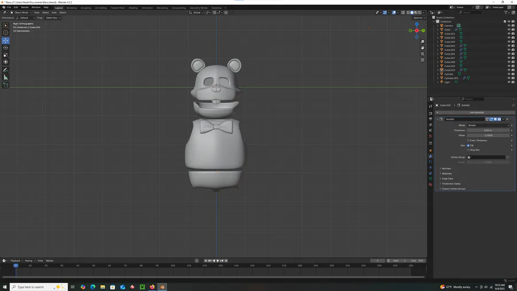Click the viewport pan hand icon

[x=422, y=48]
